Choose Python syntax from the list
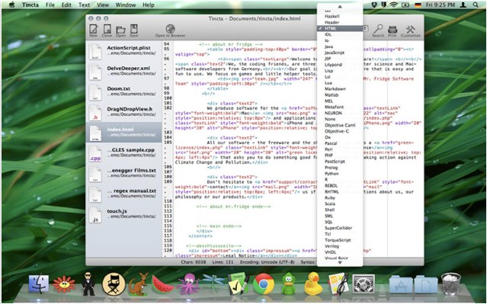 click(x=340, y=174)
